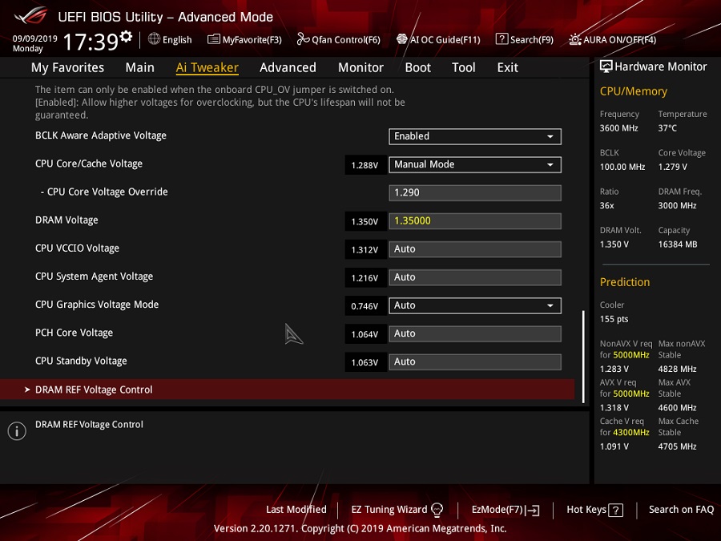Click the DRAM Voltage input field

[x=475, y=221]
